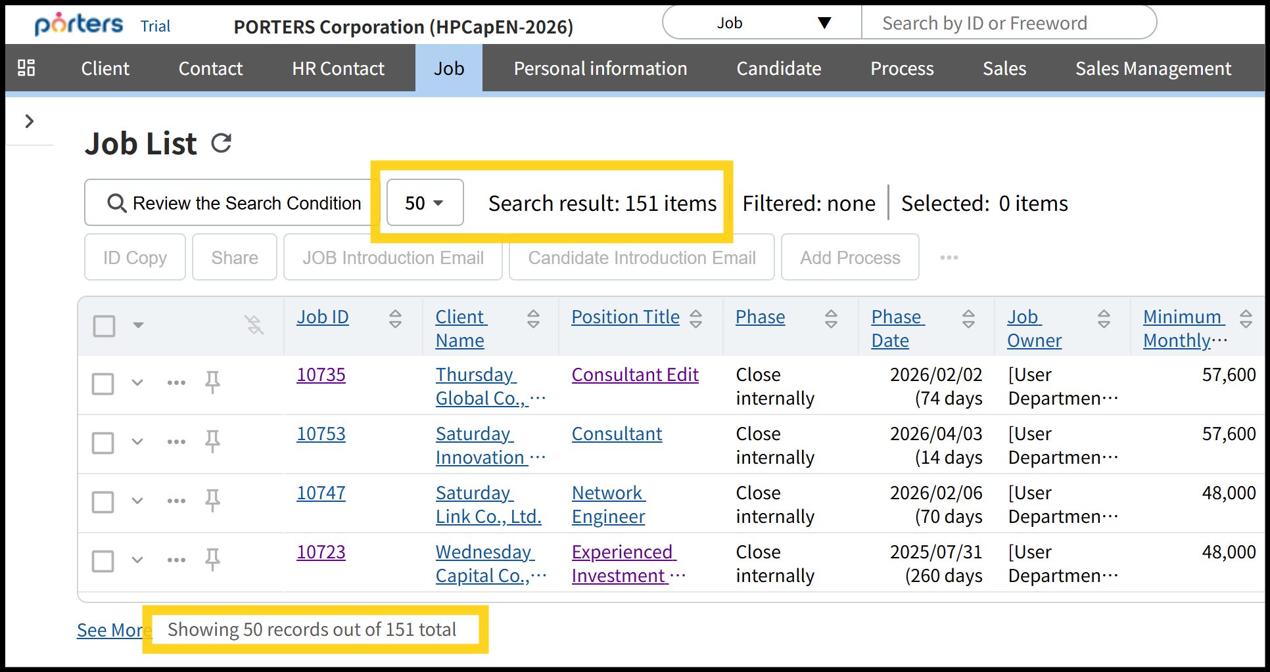The height and width of the screenshot is (672, 1270).
Task: Tick the checkbox for job 10723
Action: point(103,561)
